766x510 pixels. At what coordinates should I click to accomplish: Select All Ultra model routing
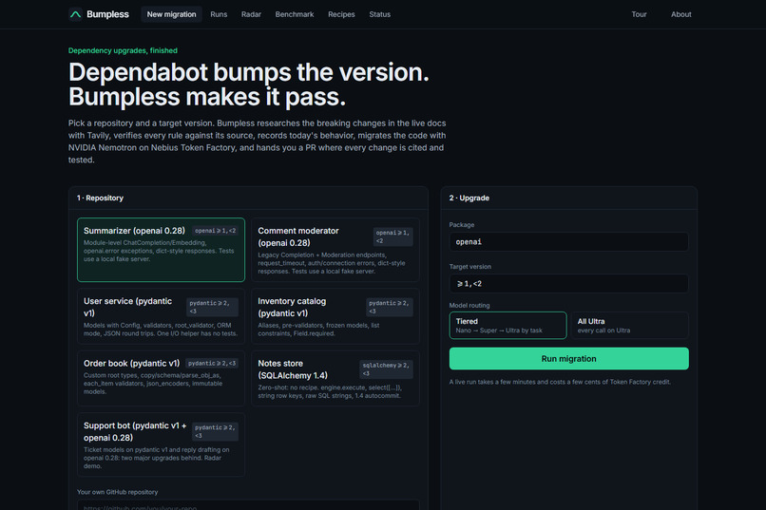[630, 325]
